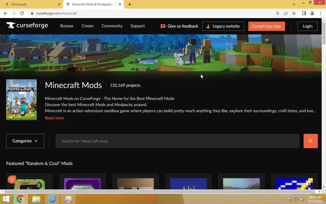326x204 pixels.
Task: Open the Browse menu
Action: (67, 26)
